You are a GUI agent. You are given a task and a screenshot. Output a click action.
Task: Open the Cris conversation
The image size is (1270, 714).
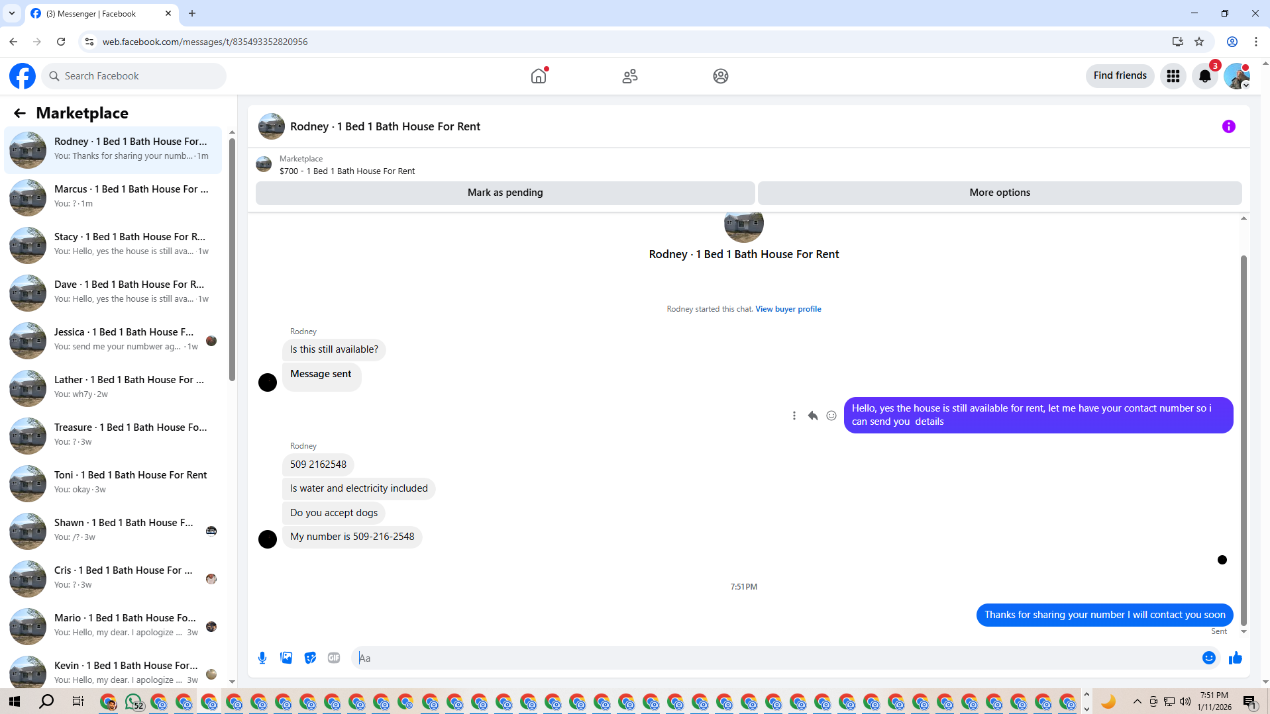pos(113,579)
